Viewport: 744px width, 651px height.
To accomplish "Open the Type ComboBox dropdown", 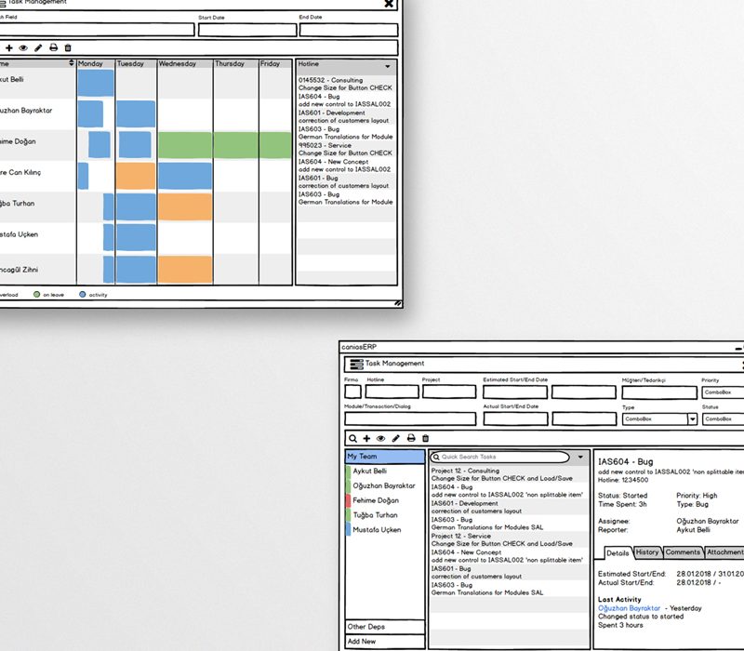I will pyautogui.click(x=692, y=418).
